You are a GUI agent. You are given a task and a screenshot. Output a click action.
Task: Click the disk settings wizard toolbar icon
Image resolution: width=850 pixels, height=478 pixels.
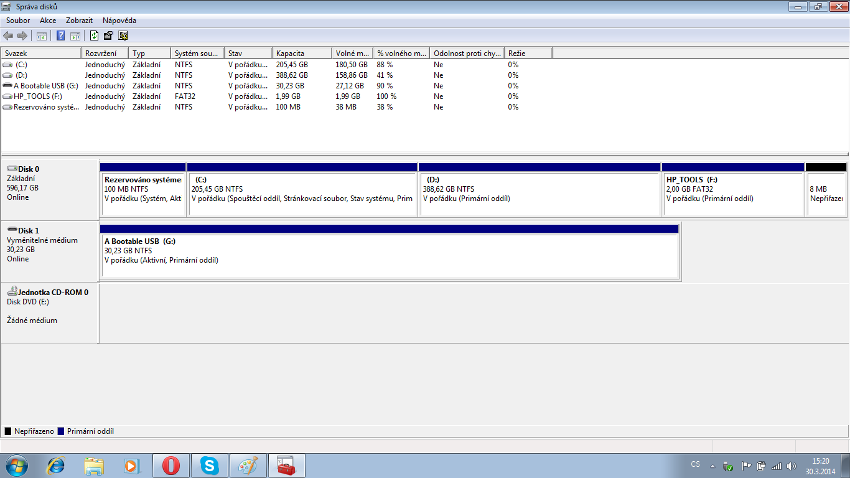[123, 35]
